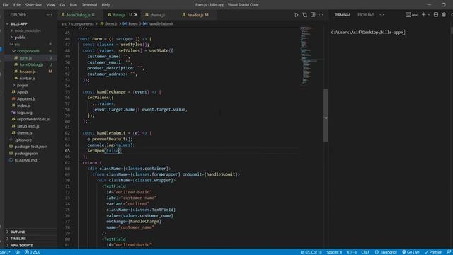Open package.json in explorer
Screen dimensions: 453x255
pos(26,153)
